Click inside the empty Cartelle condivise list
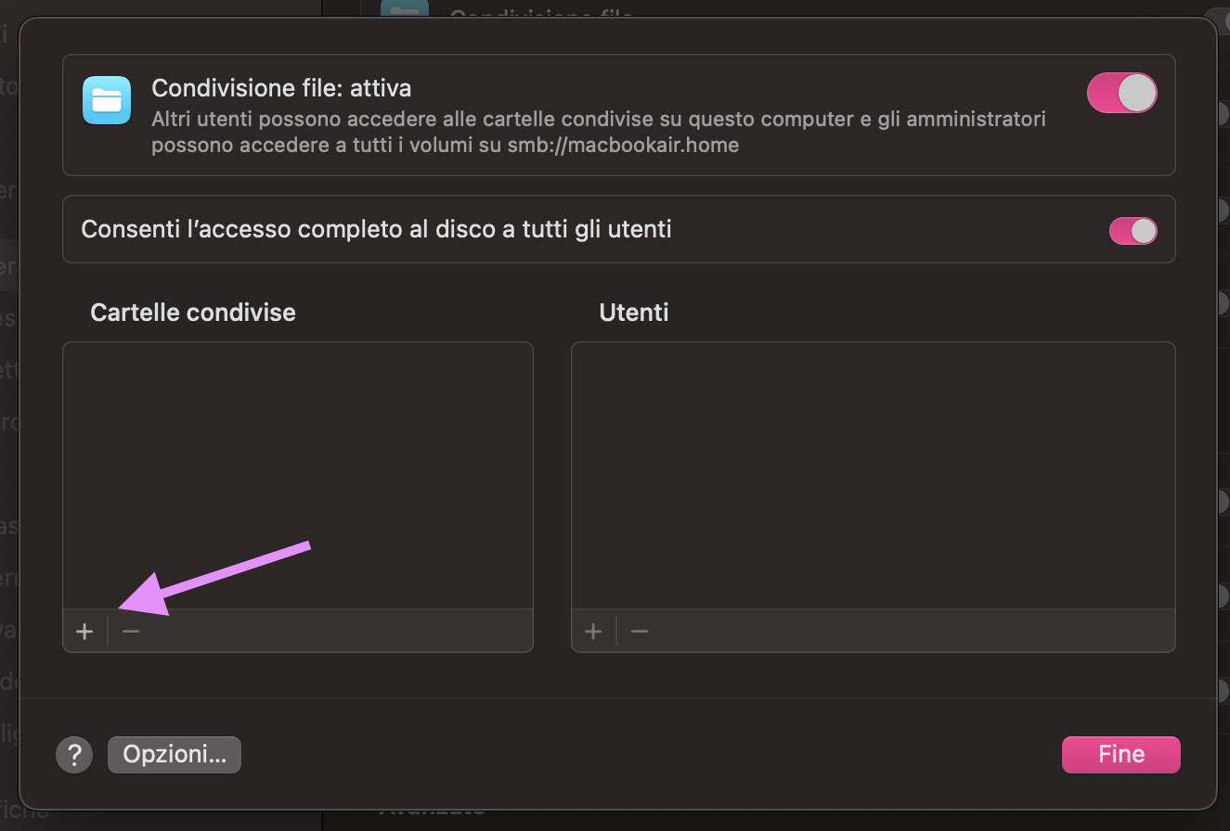Viewport: 1230px width, 831px height. [x=297, y=473]
